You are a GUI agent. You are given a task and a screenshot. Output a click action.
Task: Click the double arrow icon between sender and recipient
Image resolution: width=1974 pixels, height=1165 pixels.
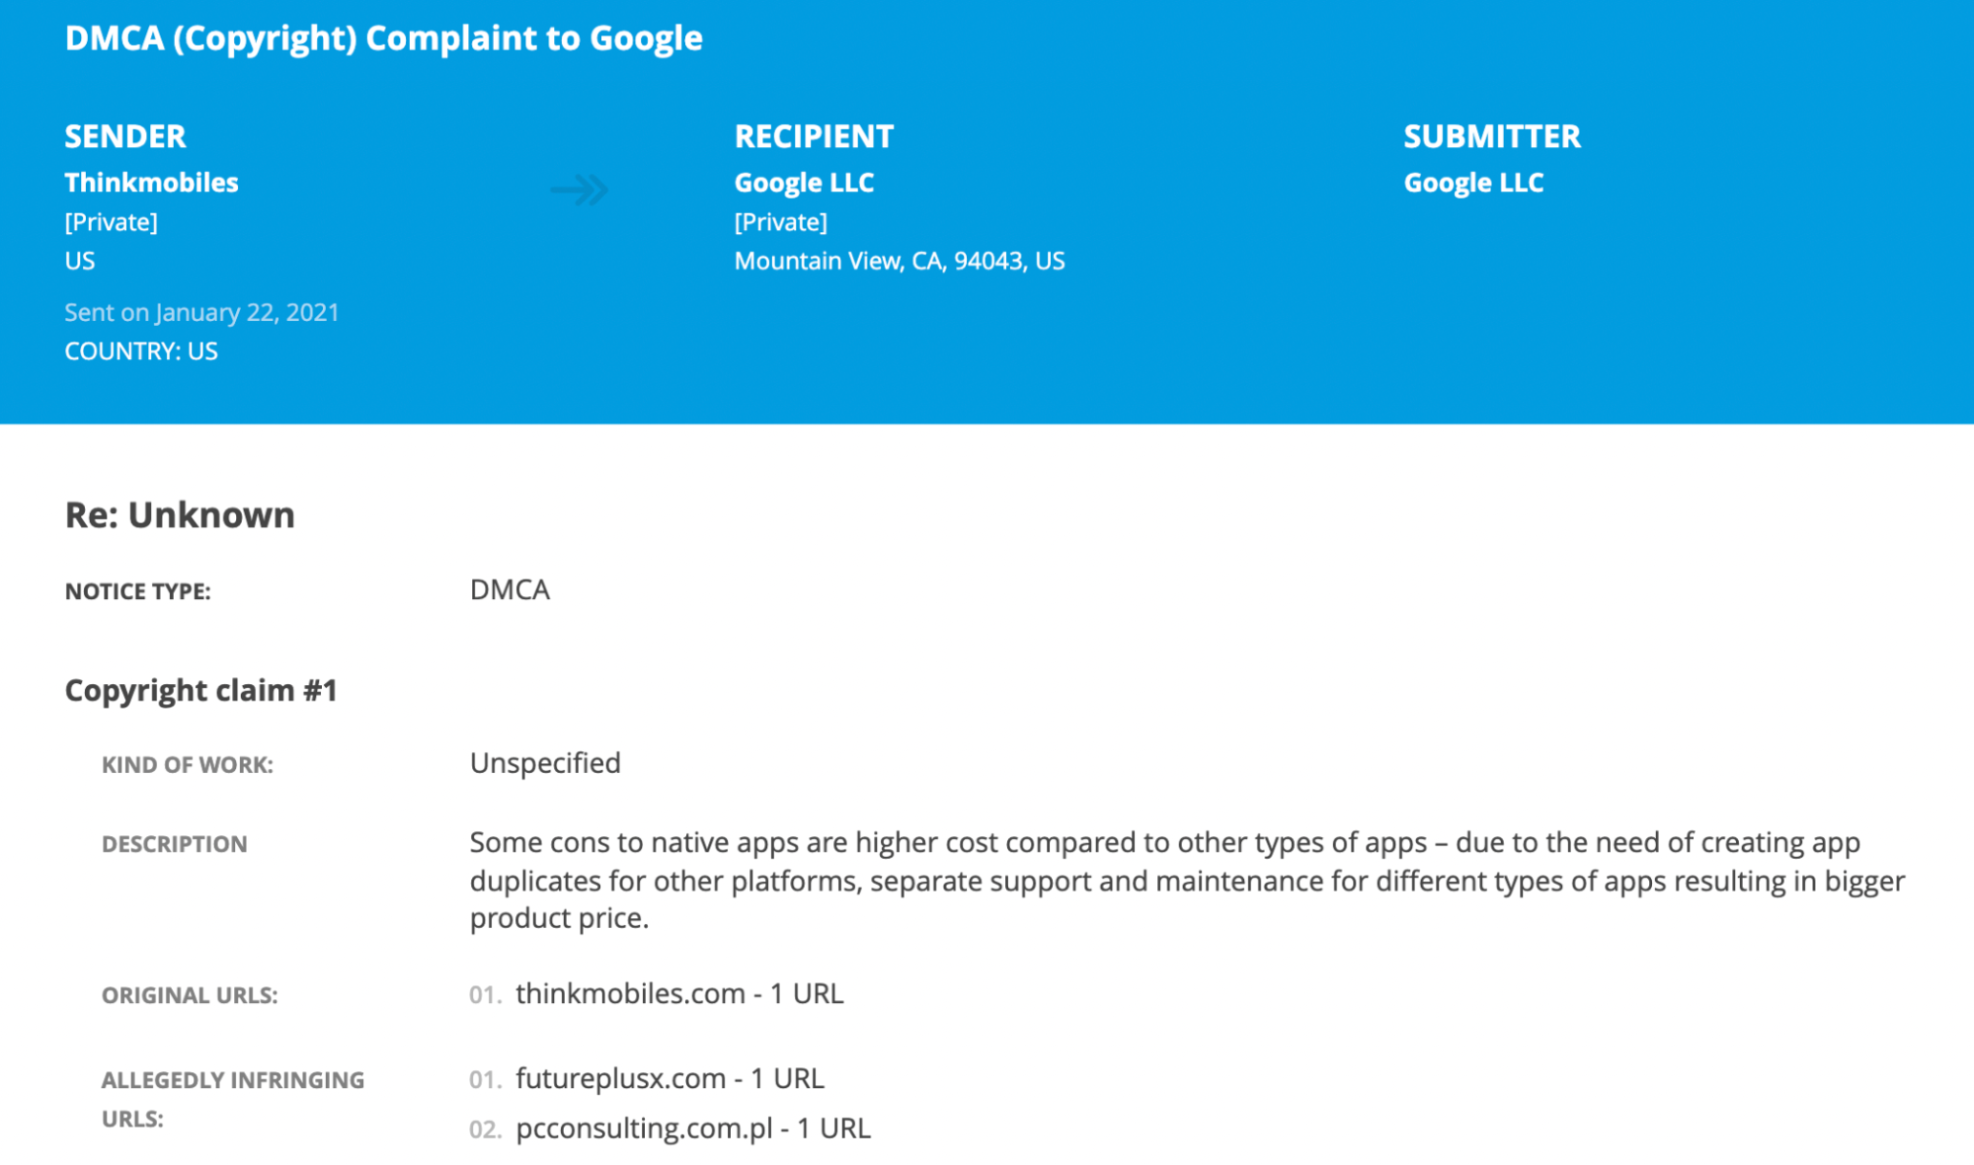pos(580,189)
